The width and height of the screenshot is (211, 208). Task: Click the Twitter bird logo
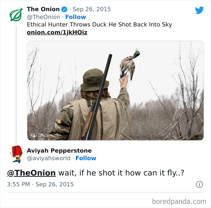point(199,10)
